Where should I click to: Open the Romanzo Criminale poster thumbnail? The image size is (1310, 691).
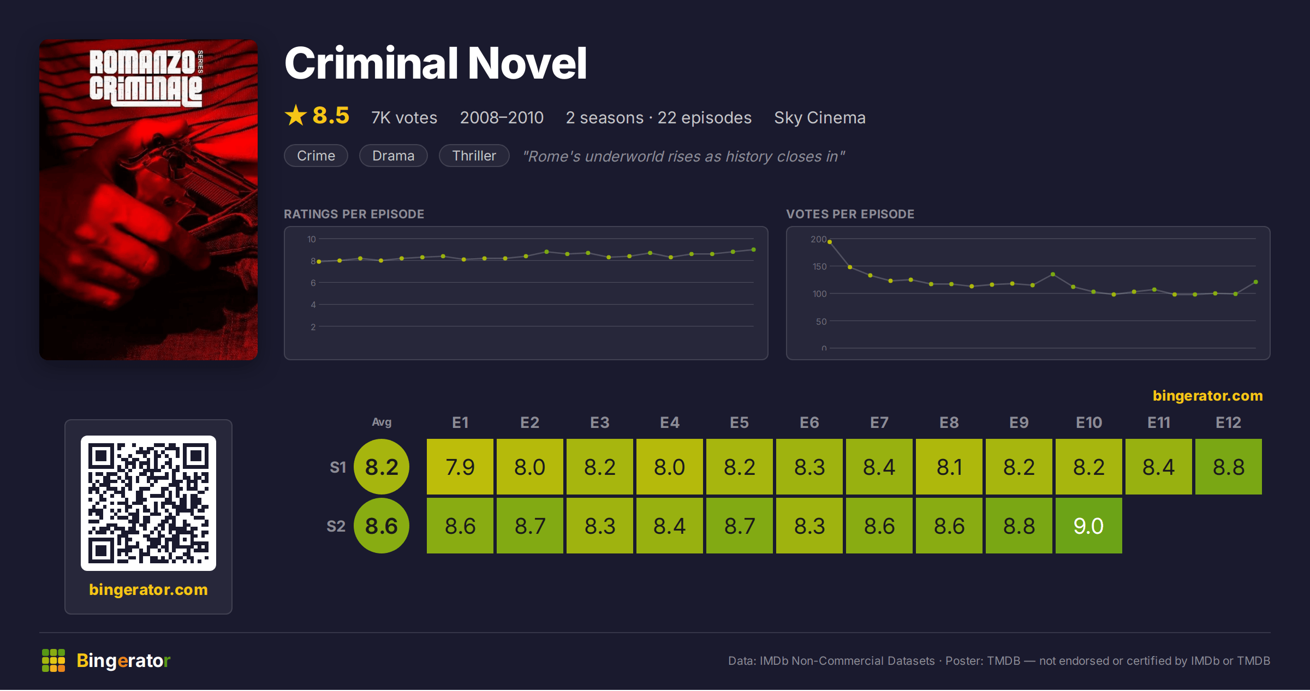click(x=148, y=199)
